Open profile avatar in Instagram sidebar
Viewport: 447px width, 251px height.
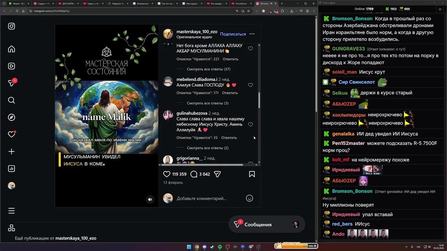coord(12,186)
